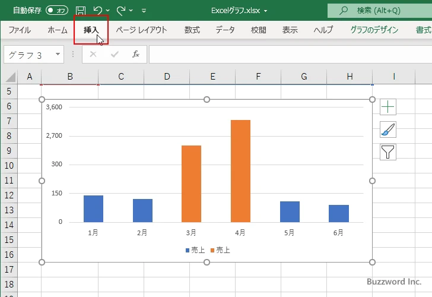Select column E header
Screen dimensions: 432x297
coord(212,77)
